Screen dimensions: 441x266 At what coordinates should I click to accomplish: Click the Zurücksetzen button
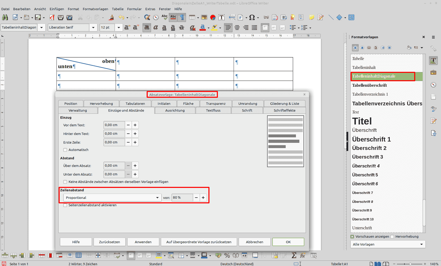point(109,242)
